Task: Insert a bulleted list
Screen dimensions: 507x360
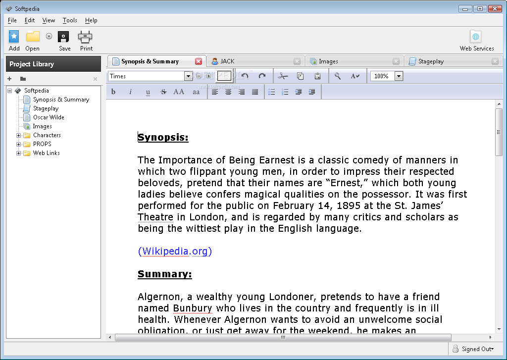Action: click(272, 92)
